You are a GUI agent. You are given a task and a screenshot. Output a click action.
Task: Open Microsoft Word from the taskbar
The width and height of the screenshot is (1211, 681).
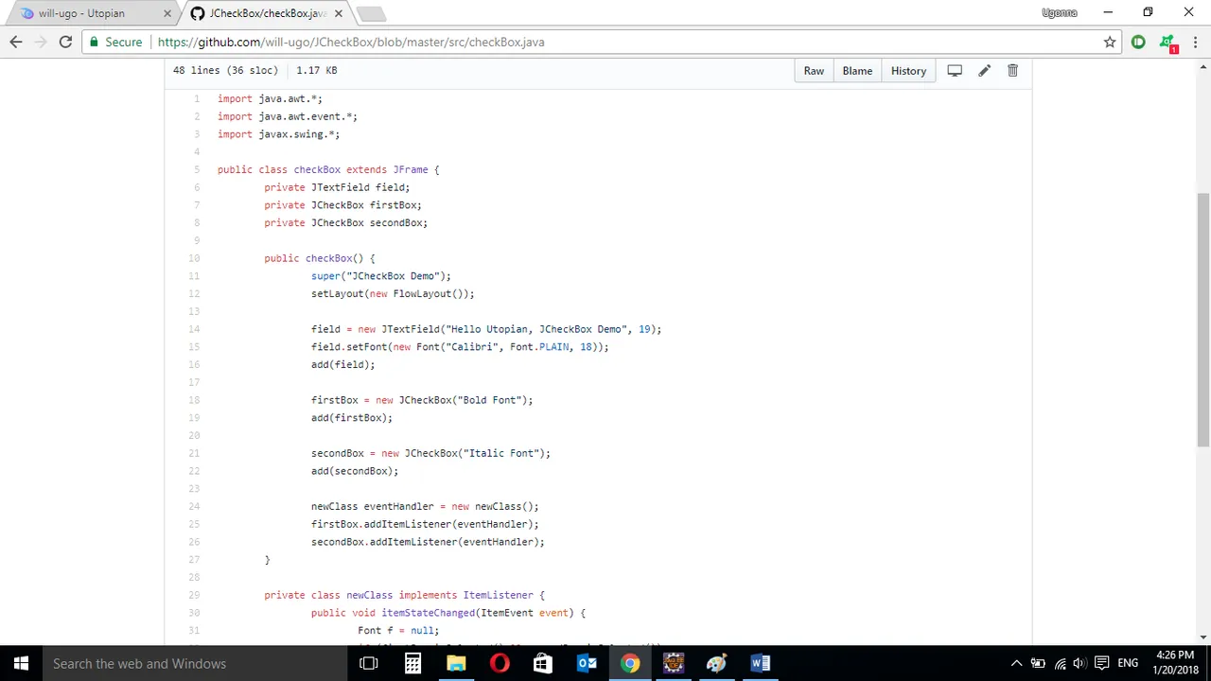[x=761, y=663]
